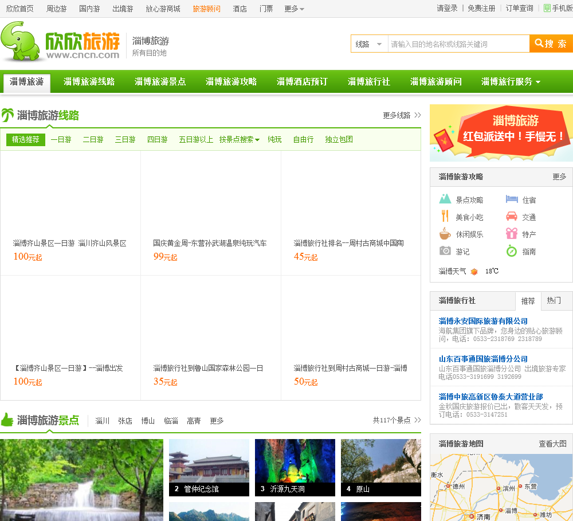The width and height of the screenshot is (573, 521).
Task: Click the green elephant site logo
Action: point(23,41)
